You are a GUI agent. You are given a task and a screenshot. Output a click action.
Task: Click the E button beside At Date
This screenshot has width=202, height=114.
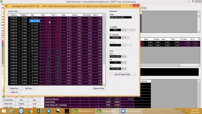click(131, 45)
